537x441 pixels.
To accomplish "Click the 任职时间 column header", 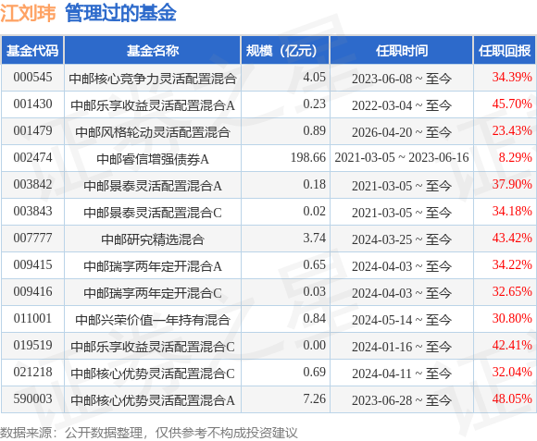I will pos(402,51).
